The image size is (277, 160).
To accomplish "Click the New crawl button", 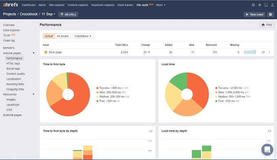I will 254,15.
